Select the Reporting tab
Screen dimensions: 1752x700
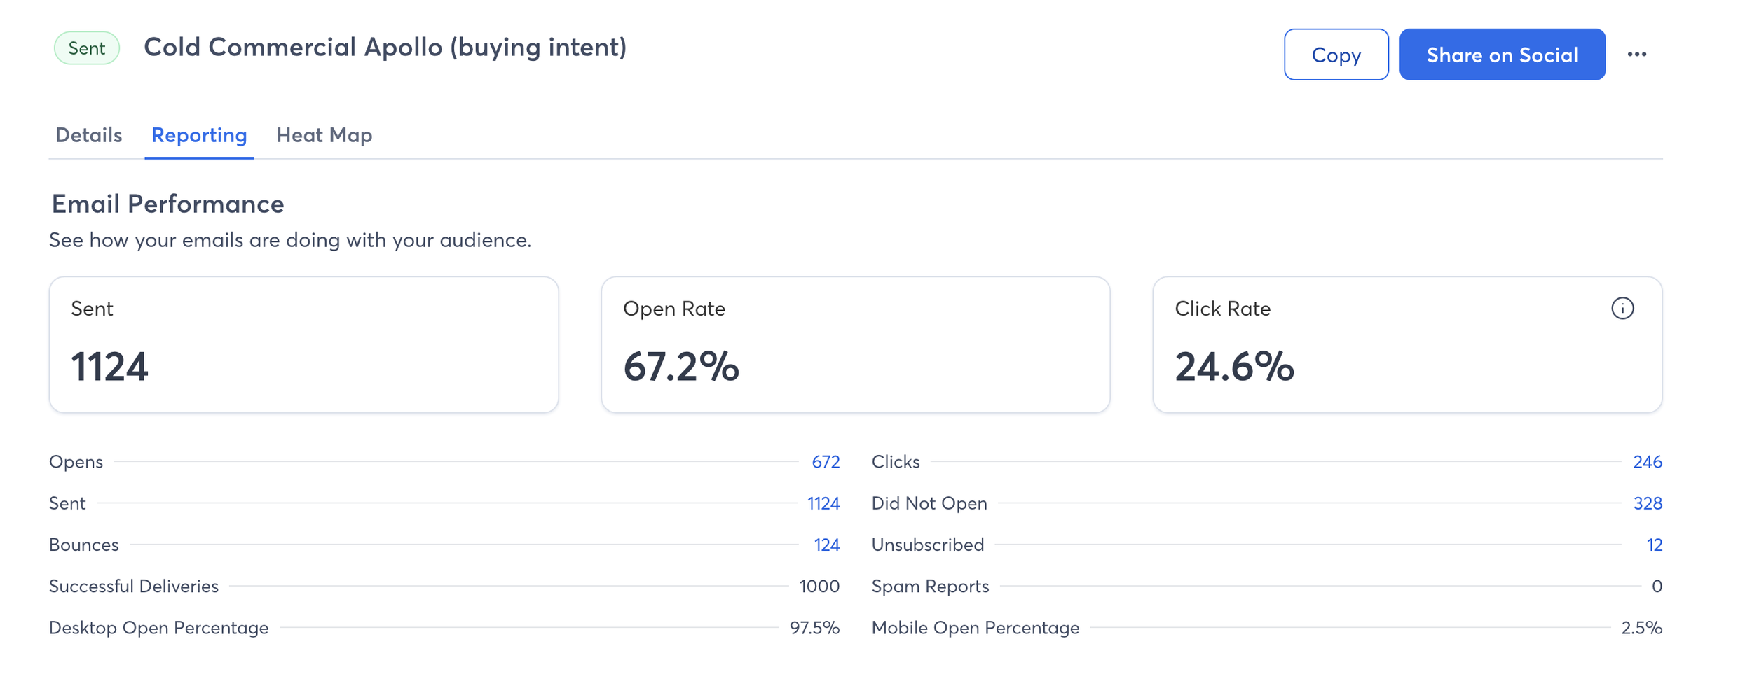coord(199,135)
